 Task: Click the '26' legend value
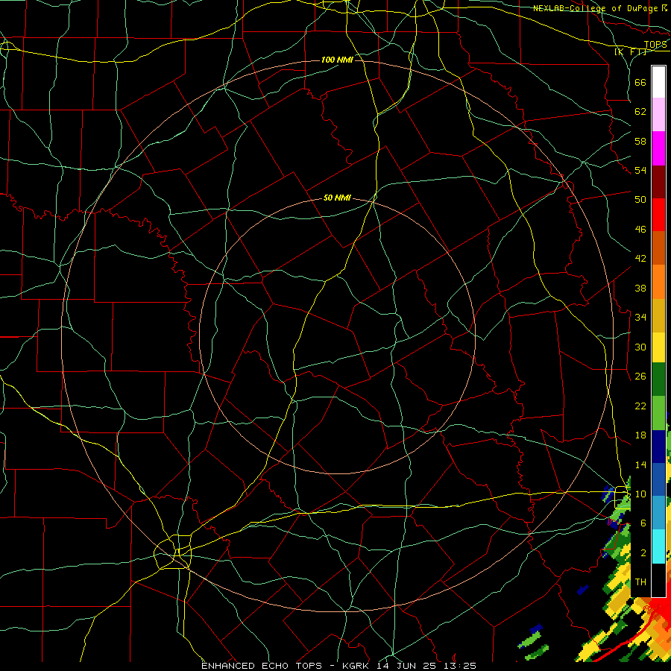click(x=640, y=377)
